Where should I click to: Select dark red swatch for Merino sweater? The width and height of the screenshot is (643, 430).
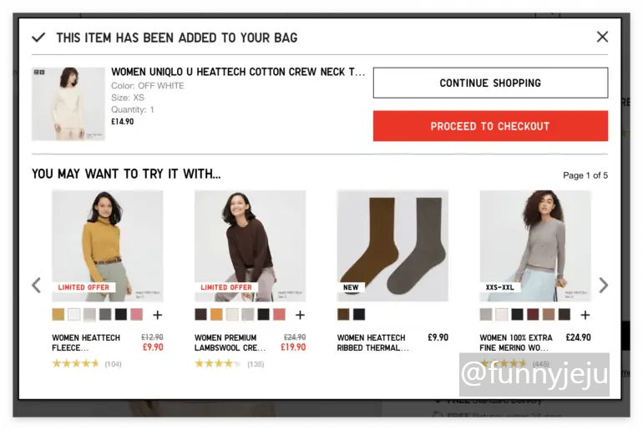(533, 315)
